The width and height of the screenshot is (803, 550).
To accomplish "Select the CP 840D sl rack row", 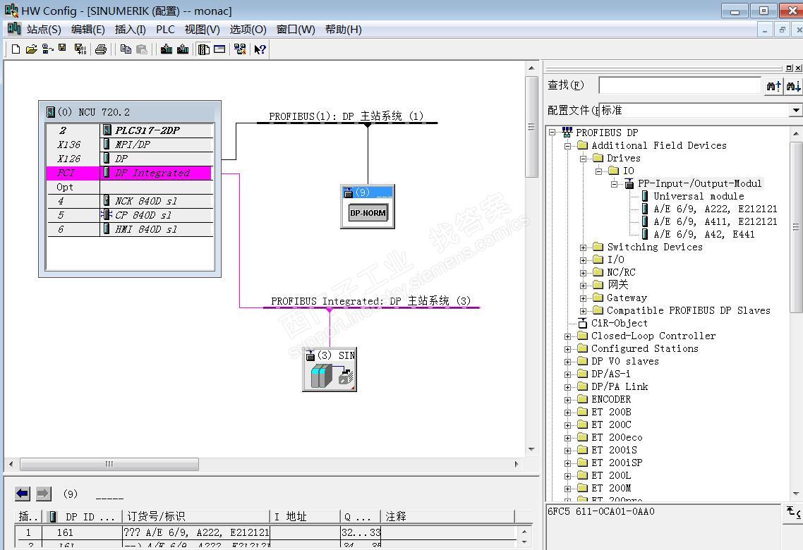I will pyautogui.click(x=130, y=215).
